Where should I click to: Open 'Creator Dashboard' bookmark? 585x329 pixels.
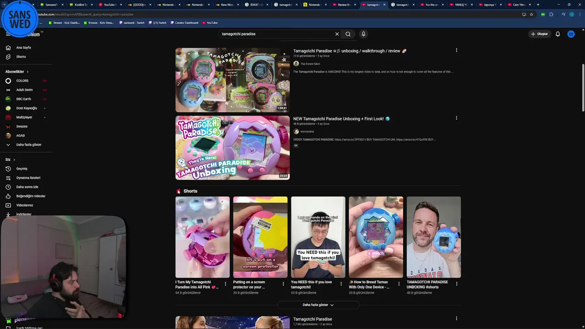pyautogui.click(x=184, y=23)
